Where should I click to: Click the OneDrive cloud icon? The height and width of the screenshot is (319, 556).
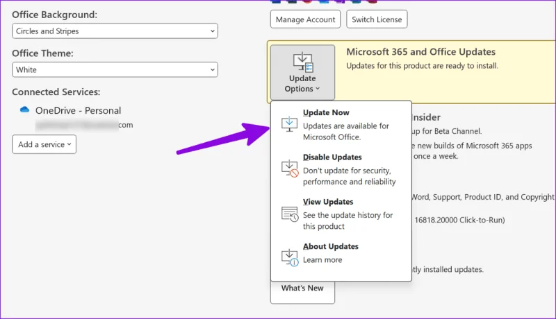pyautogui.click(x=24, y=110)
